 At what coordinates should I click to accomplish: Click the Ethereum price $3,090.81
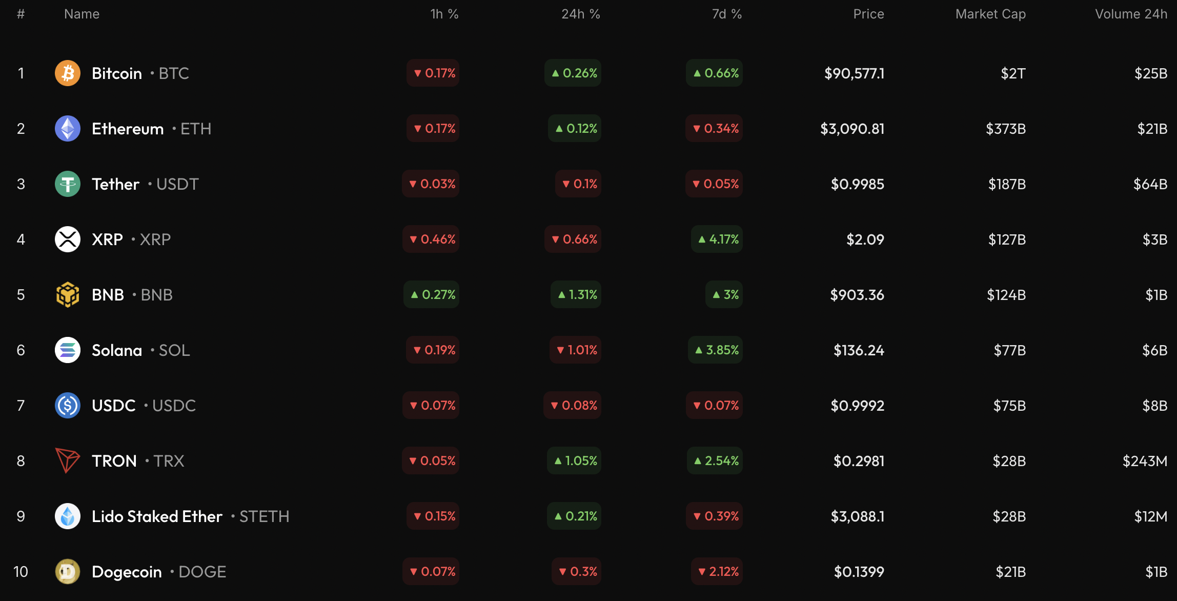(x=852, y=129)
